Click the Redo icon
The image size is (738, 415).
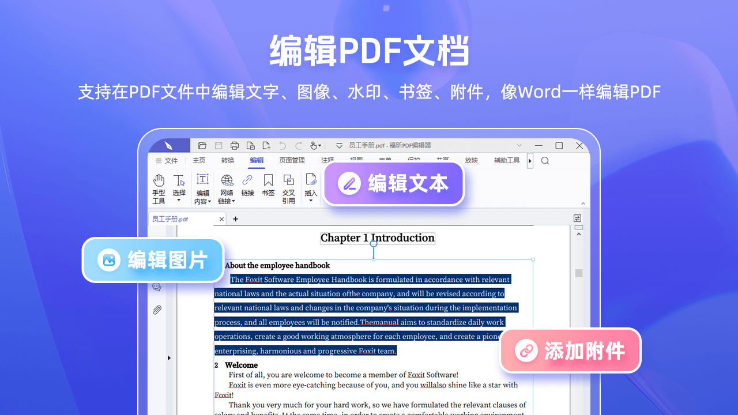pyautogui.click(x=298, y=145)
